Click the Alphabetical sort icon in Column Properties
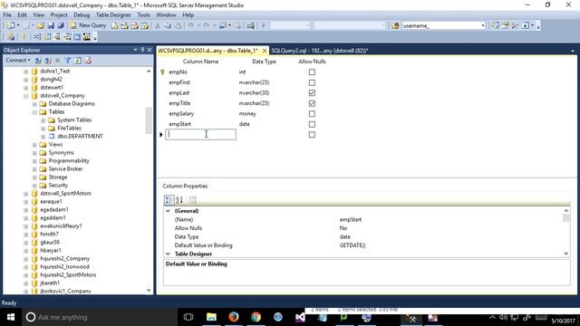The height and width of the screenshot is (326, 580). point(179,200)
